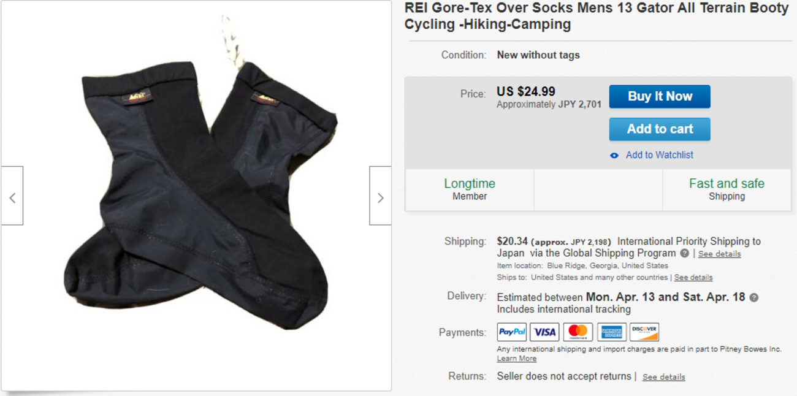Select the Mastercard payment icon
797x396 pixels.
[578, 332]
